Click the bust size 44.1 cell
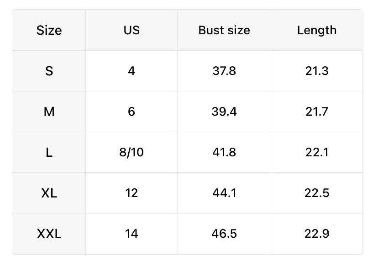378x272 pixels. (224, 193)
